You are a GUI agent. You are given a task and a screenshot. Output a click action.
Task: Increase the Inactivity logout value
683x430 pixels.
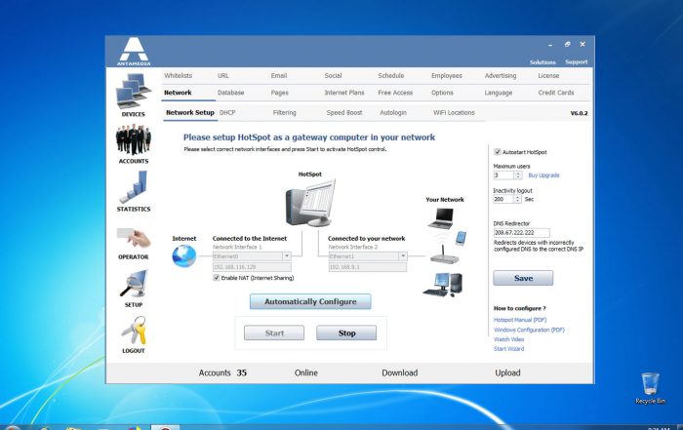(517, 197)
